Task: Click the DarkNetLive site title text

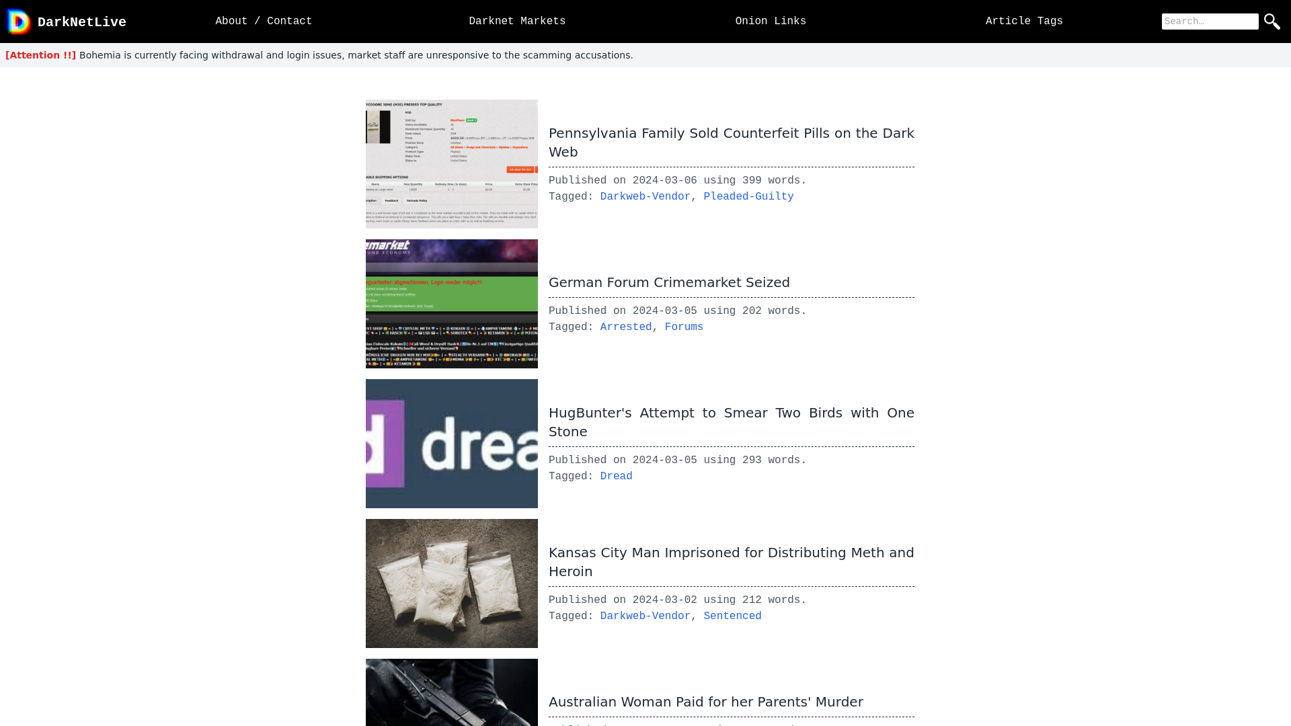Action: tap(82, 22)
